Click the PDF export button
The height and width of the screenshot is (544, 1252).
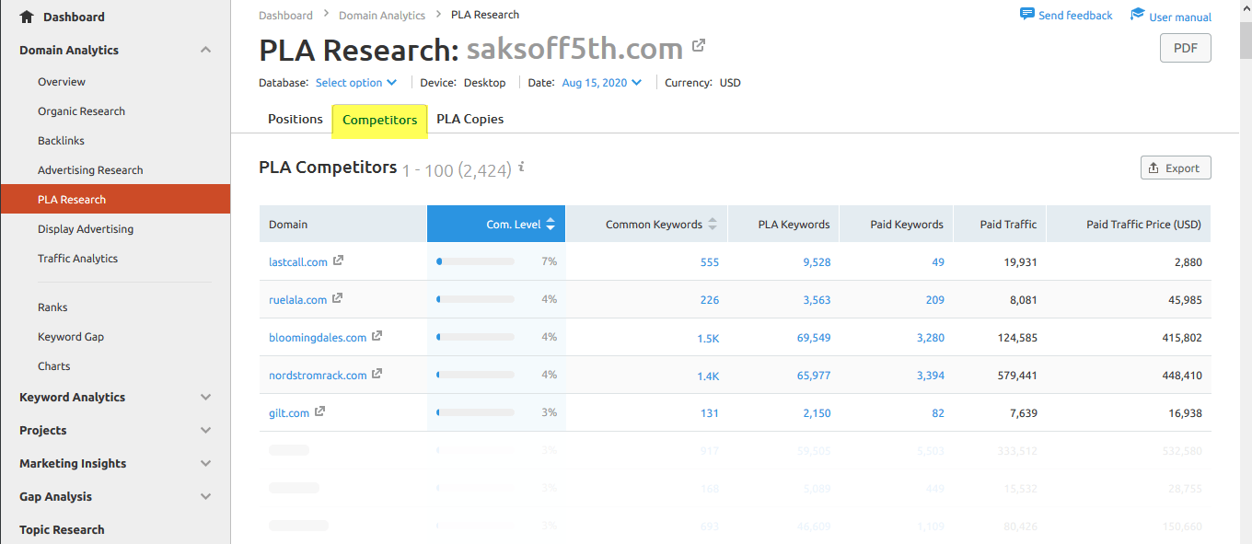click(1185, 47)
